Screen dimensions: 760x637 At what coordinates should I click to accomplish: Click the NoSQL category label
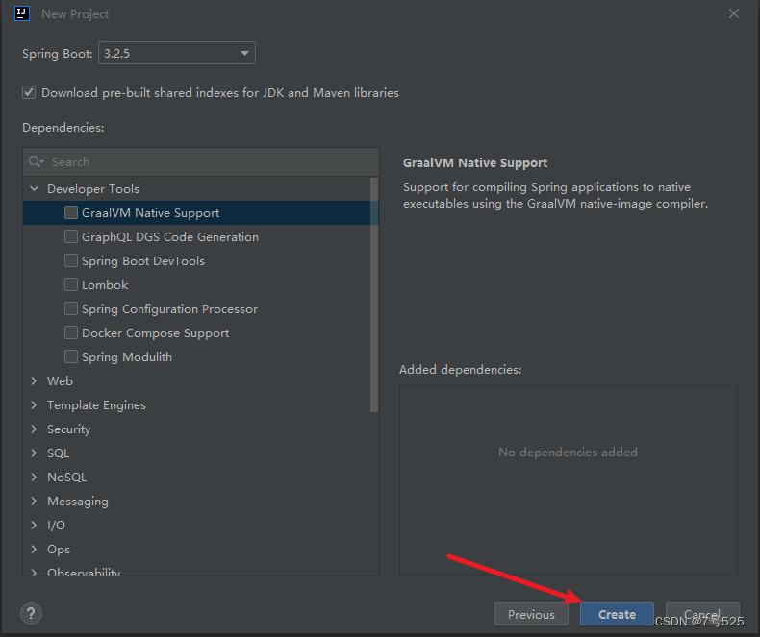[x=67, y=478]
